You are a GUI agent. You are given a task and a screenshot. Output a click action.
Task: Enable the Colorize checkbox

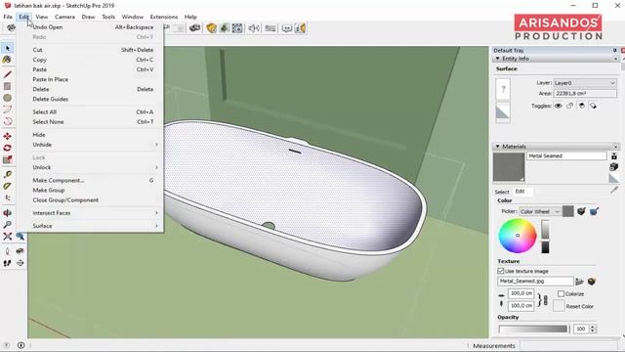(561, 293)
